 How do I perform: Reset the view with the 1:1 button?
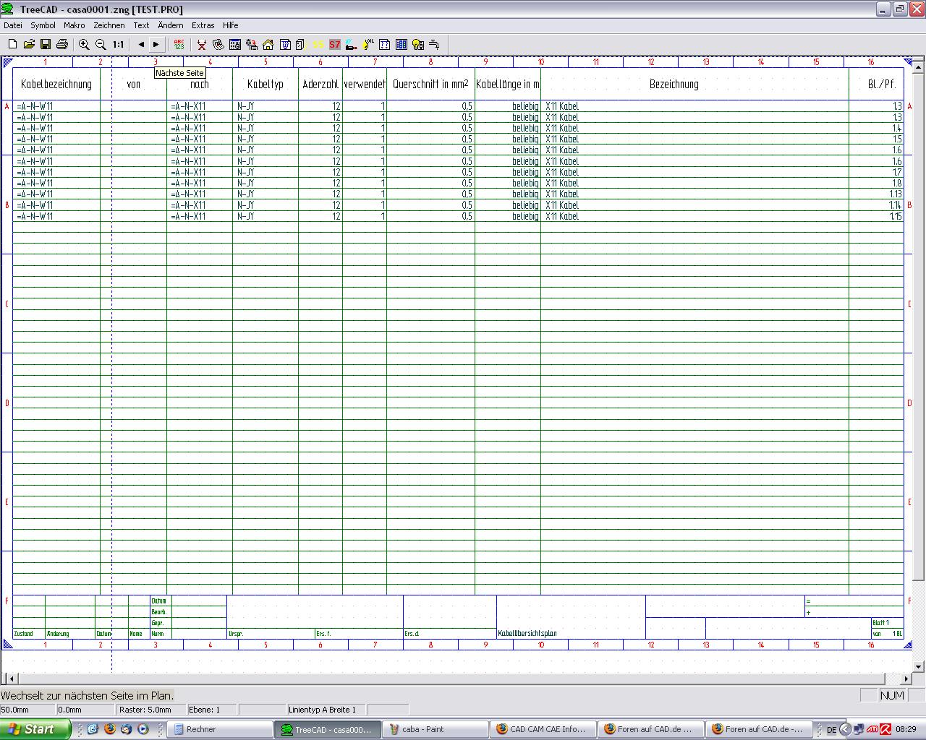point(118,44)
